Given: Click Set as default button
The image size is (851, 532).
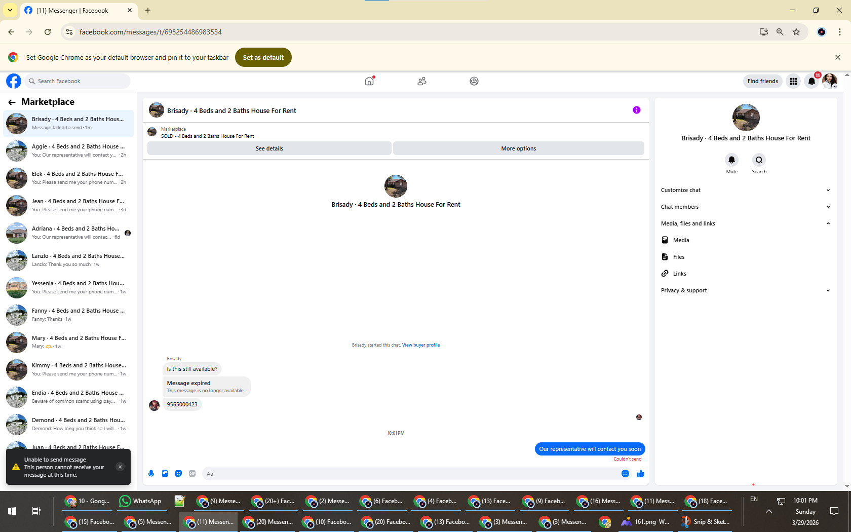Looking at the screenshot, I should [x=263, y=57].
